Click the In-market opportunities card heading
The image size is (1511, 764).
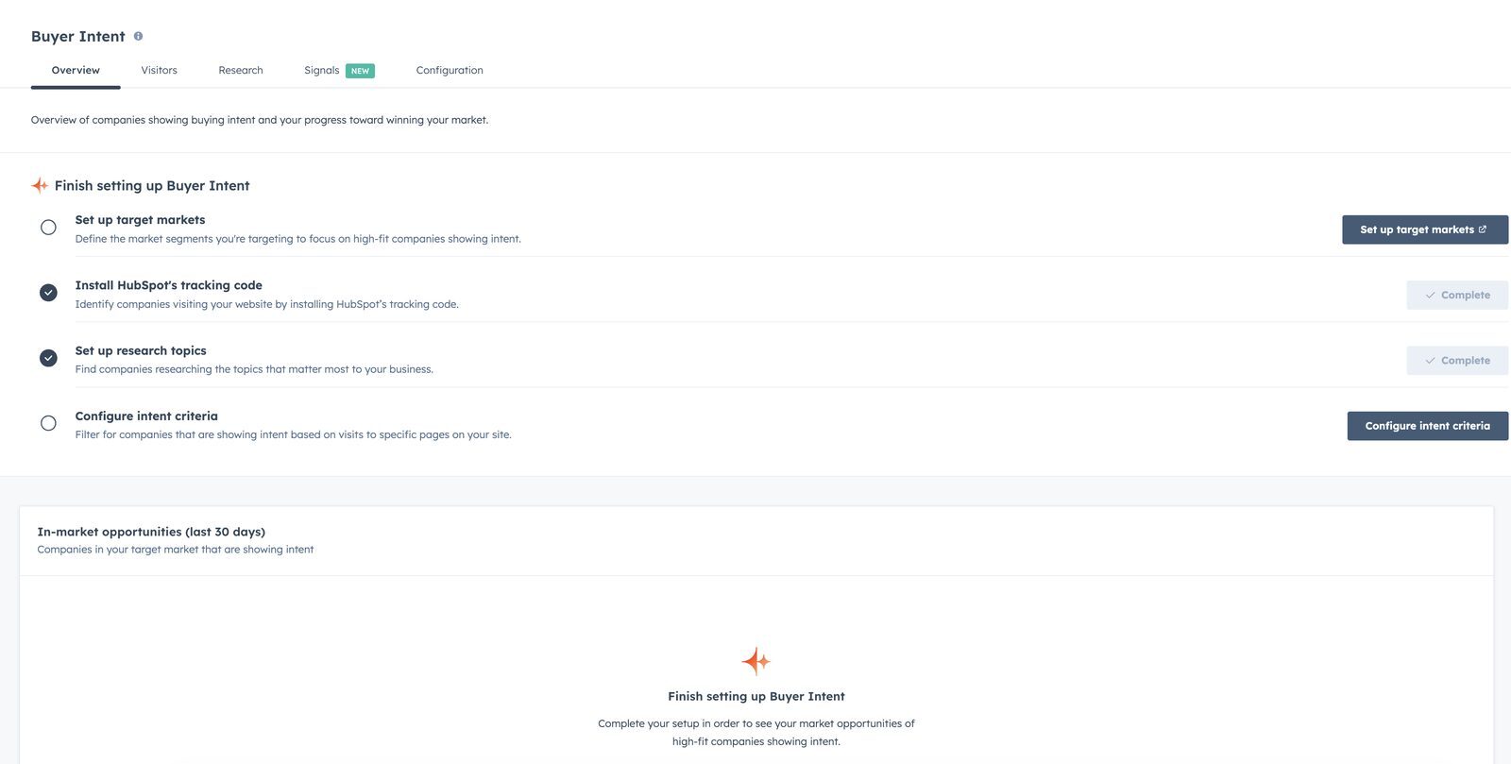(x=151, y=532)
